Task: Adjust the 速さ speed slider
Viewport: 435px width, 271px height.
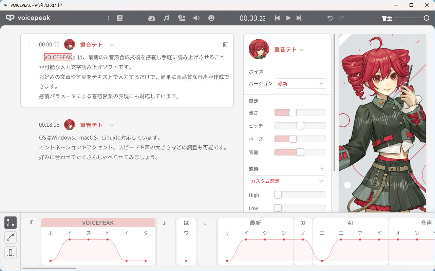Action: 300,112
